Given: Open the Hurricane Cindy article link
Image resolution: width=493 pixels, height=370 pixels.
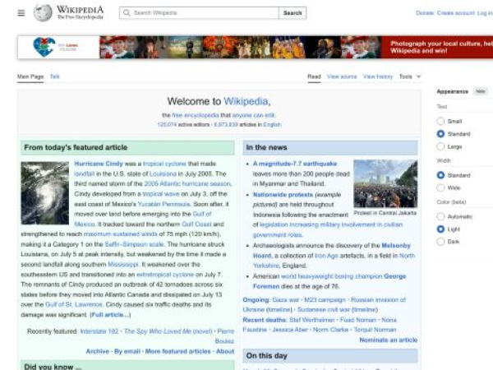Looking at the screenshot, I should pyautogui.click(x=99, y=164).
